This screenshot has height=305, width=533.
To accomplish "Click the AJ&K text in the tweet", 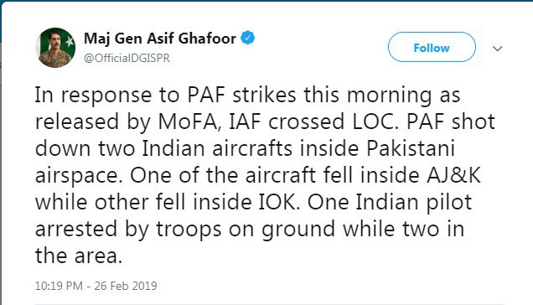I will tap(453, 175).
